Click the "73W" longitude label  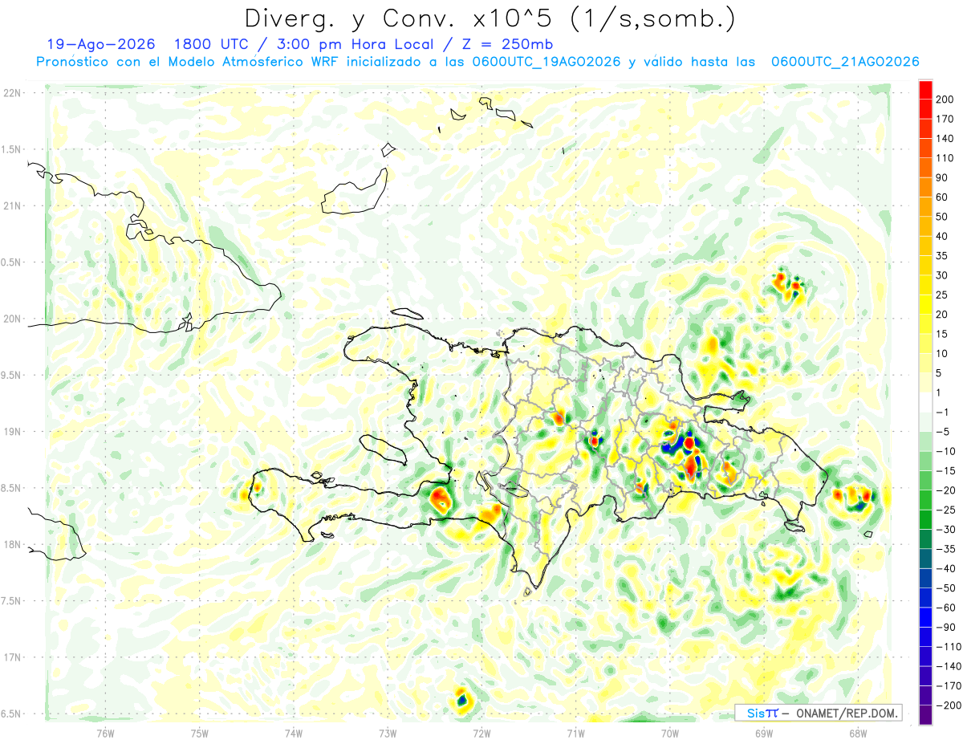(388, 732)
